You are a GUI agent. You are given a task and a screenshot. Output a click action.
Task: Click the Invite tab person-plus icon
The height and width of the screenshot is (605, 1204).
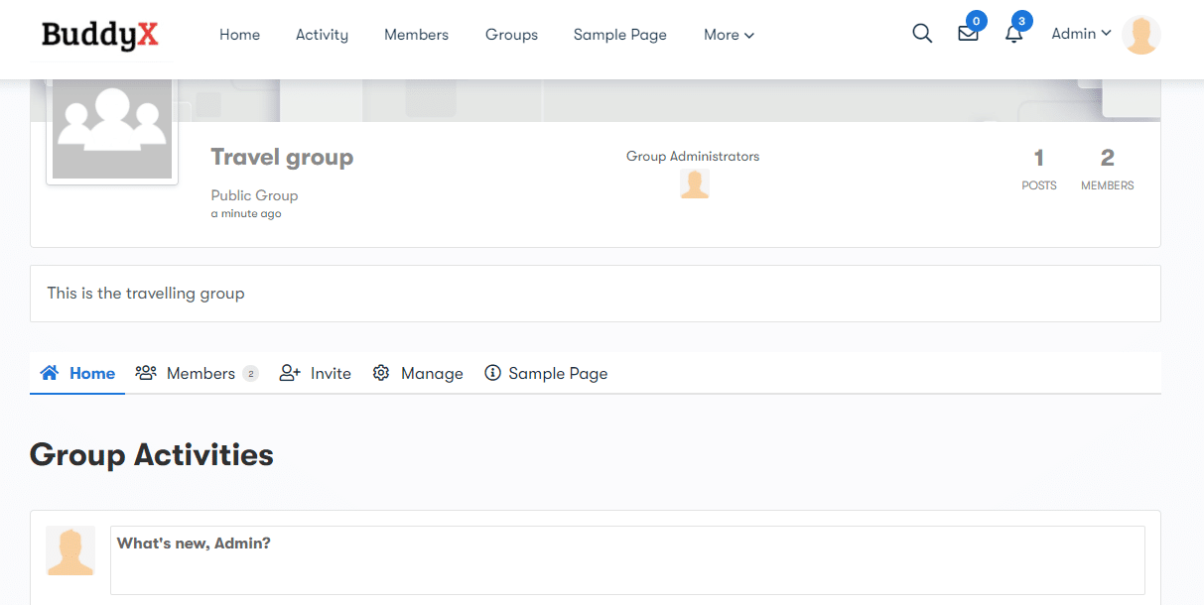[288, 372]
